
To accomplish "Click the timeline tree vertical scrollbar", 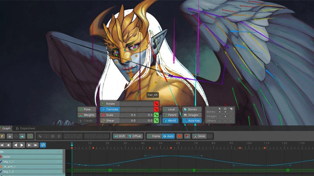I will pyautogui.click(x=64, y=161).
